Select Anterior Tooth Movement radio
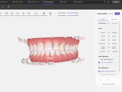 [99, 71]
